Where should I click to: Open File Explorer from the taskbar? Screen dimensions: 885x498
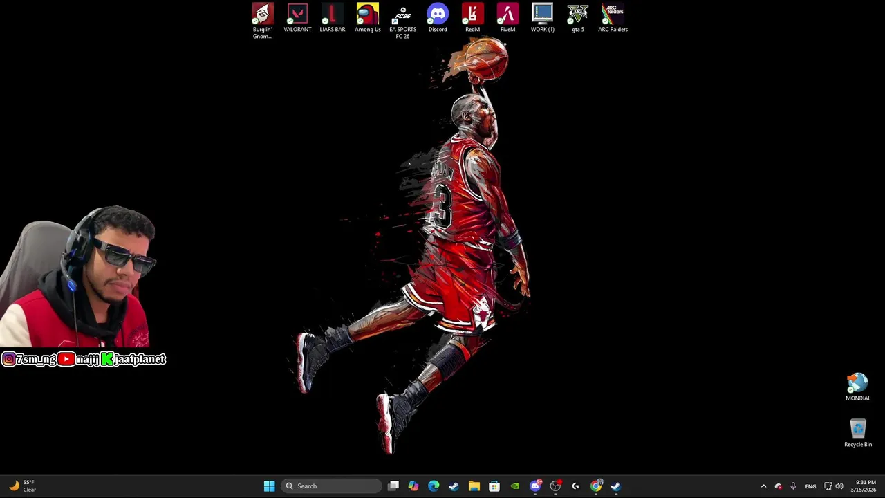474,486
